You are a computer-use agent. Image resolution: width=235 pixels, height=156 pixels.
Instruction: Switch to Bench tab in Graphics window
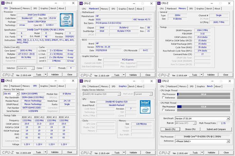click(x=132, y=86)
